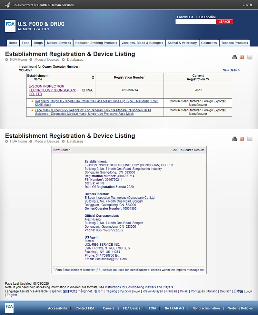Open Respirator, Surgical KN95 Mask listing

97,103
